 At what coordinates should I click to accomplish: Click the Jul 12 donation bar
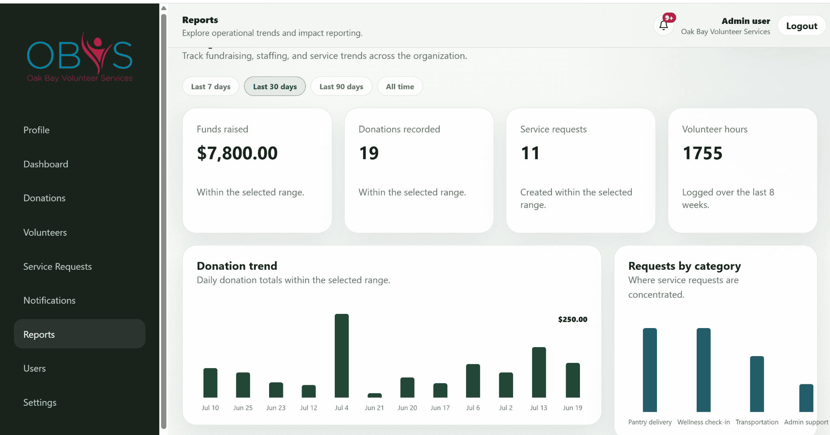[309, 391]
